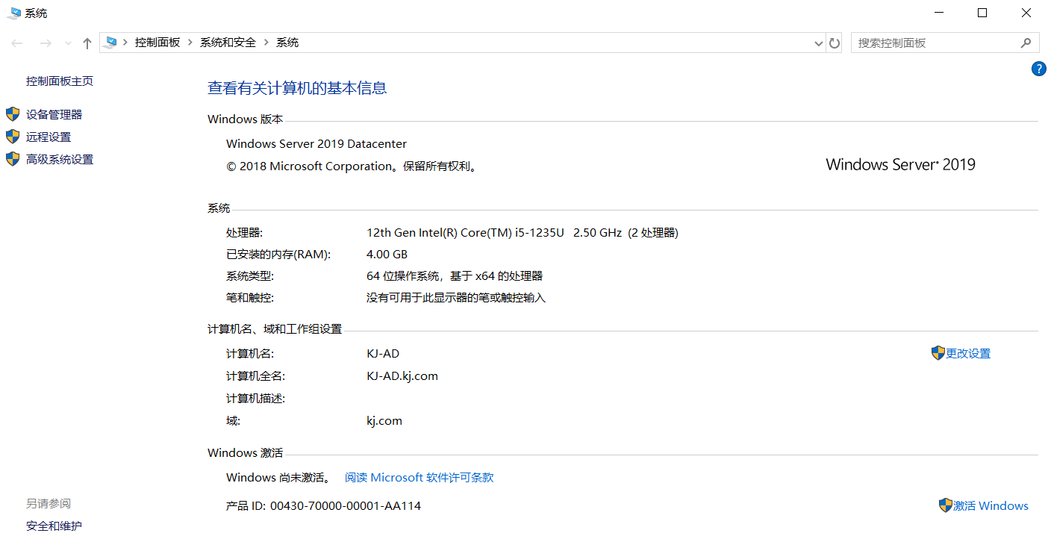The width and height of the screenshot is (1048, 536).
Task: Expand chevron after 控制面板 breadcrumb
Action: (x=190, y=43)
